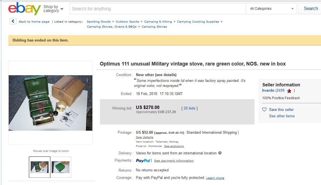Expand the All Categories dropdown

(272, 9)
